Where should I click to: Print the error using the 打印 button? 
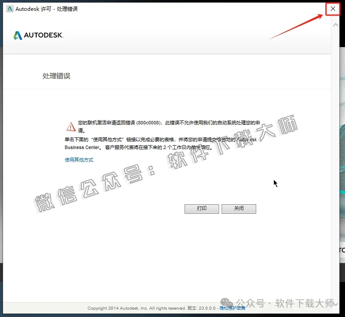[x=201, y=209]
